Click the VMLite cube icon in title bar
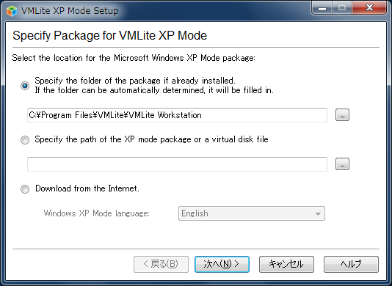Image resolution: width=392 pixels, height=286 pixels. [x=12, y=11]
